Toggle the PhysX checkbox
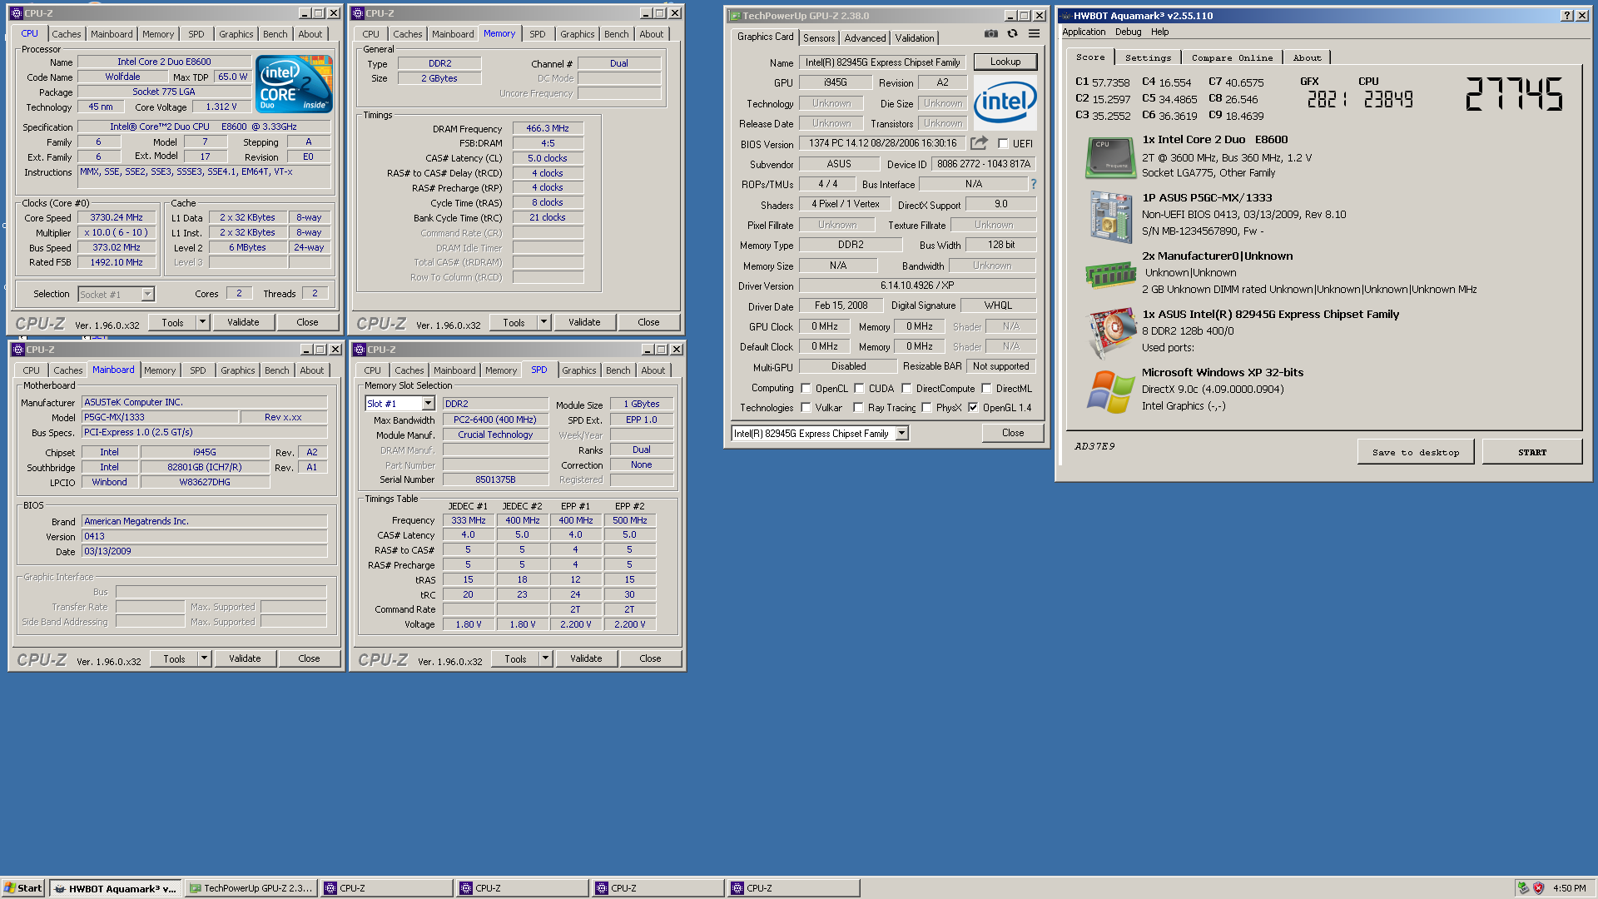1598x899 pixels. coord(926,407)
